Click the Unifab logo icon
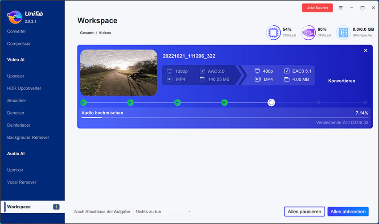The height and width of the screenshot is (224, 379). (x=15, y=17)
